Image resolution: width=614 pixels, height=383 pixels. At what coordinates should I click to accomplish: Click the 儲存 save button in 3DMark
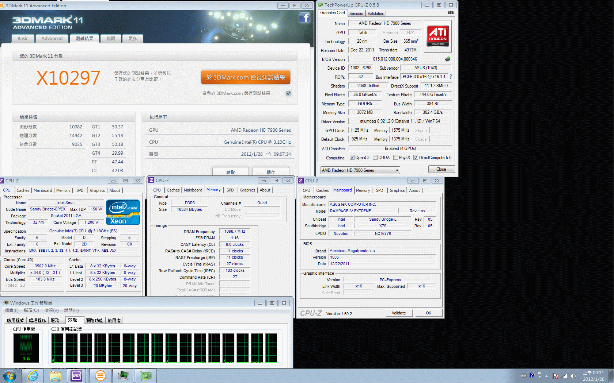point(271,172)
